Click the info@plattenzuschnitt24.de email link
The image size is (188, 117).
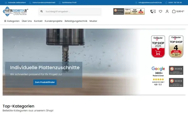tap(150, 2)
